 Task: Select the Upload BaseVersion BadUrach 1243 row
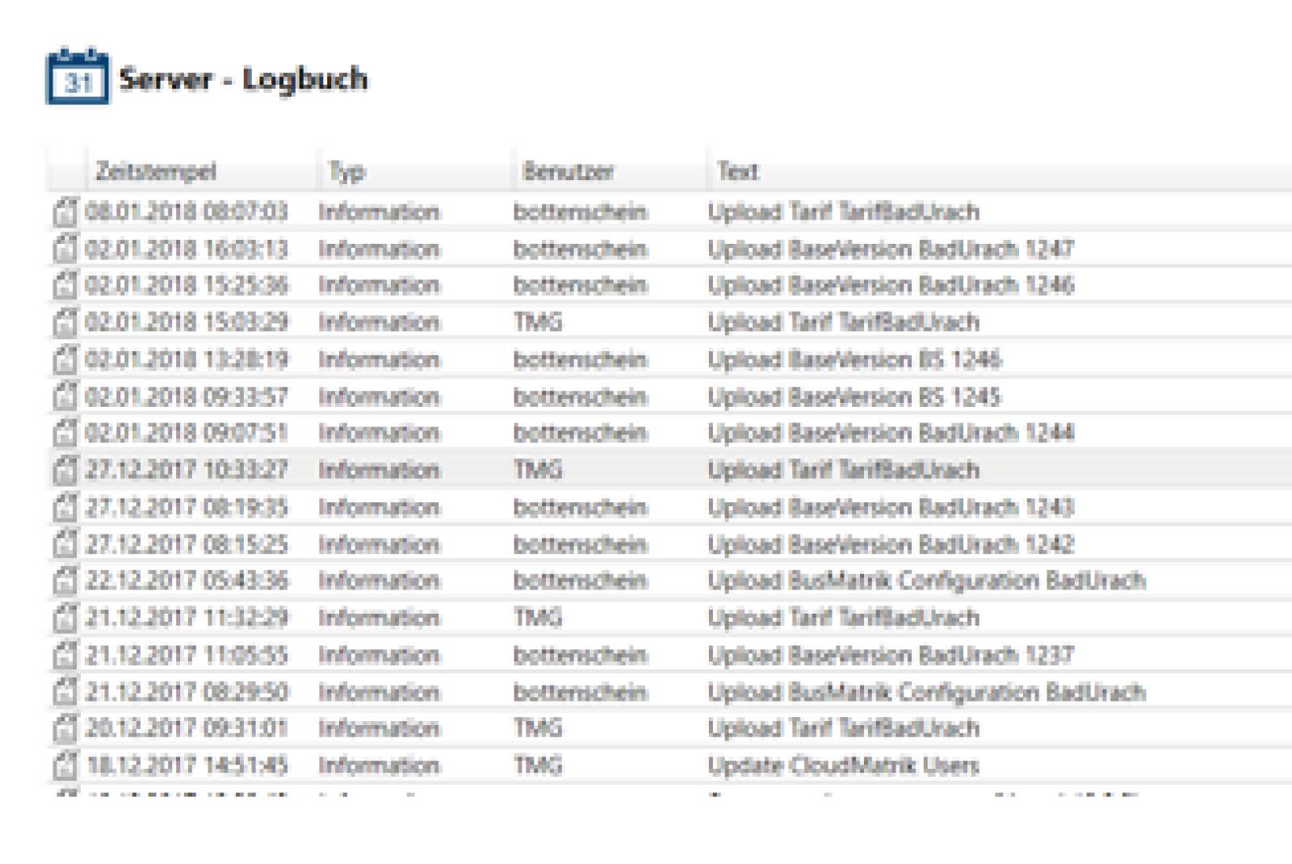click(x=670, y=507)
